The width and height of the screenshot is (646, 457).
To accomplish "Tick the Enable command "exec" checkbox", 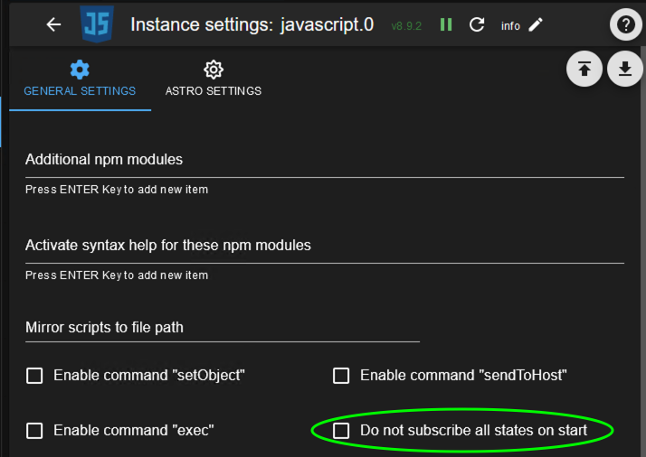I will [34, 431].
